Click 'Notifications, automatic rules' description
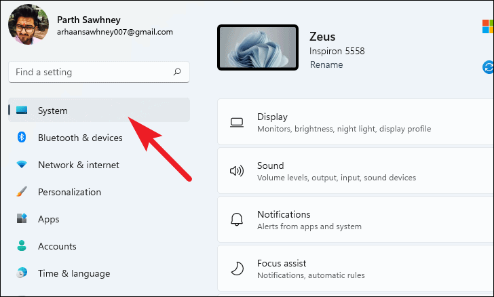The height and width of the screenshot is (297, 494). pos(311,275)
